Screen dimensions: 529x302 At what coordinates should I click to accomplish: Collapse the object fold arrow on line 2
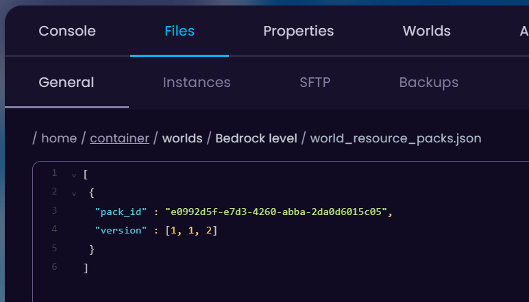coord(74,194)
